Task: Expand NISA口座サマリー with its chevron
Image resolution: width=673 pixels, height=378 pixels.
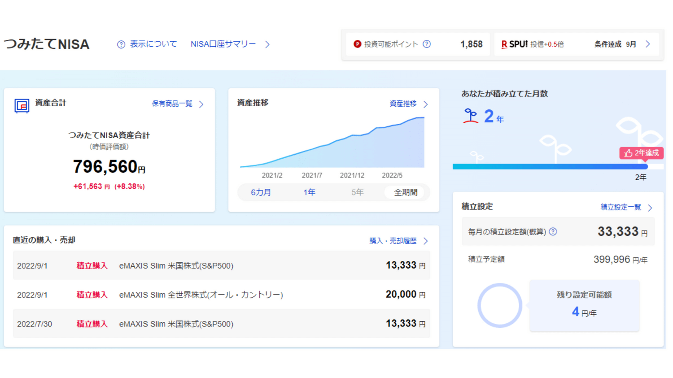Action: click(267, 44)
